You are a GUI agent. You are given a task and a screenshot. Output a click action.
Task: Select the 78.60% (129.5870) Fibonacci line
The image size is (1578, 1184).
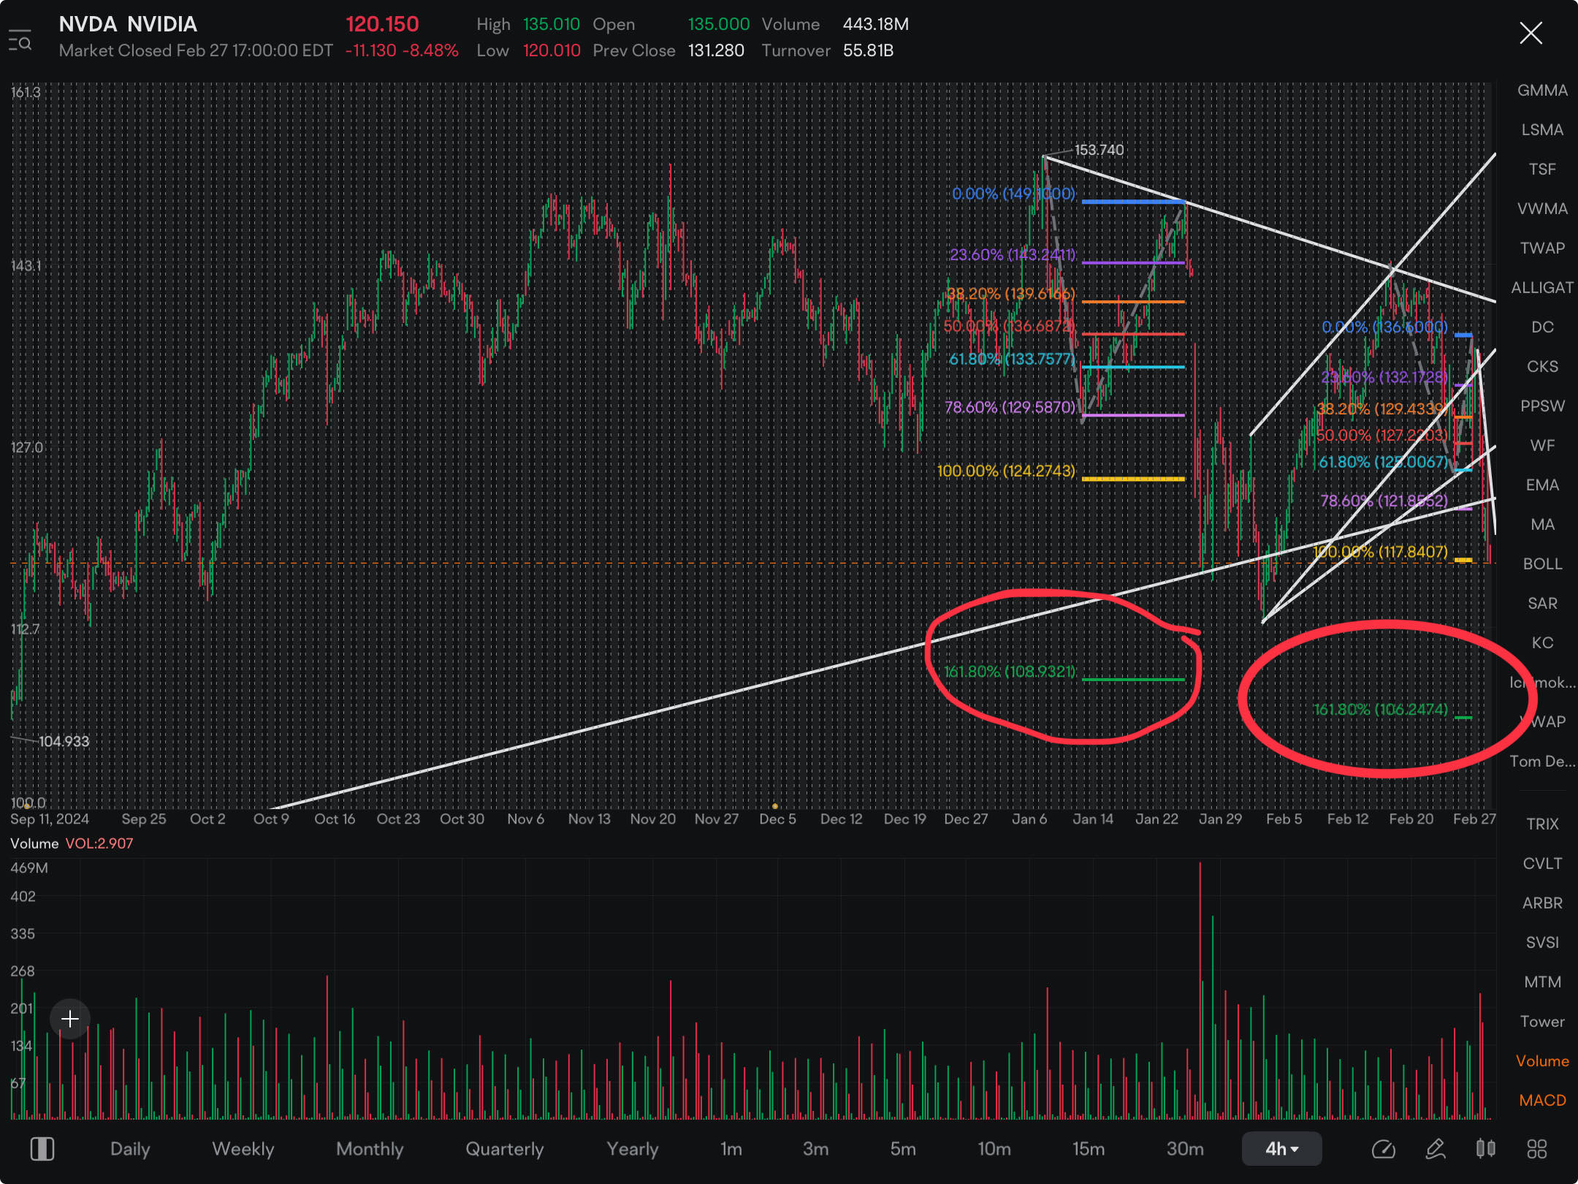(1133, 414)
